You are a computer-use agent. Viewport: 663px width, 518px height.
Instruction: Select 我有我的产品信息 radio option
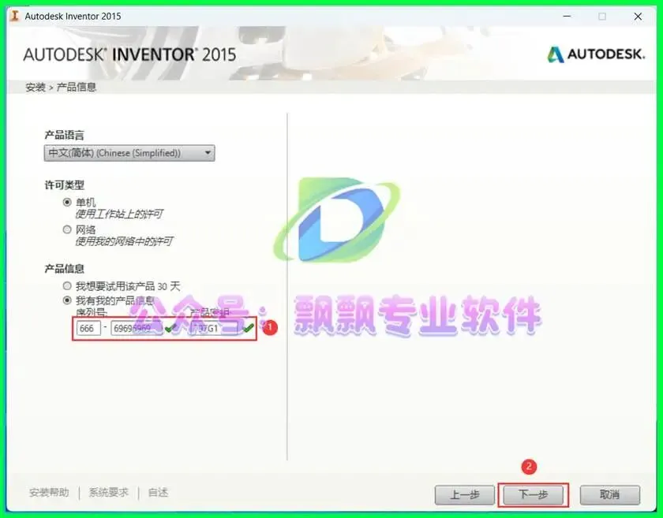coord(67,300)
